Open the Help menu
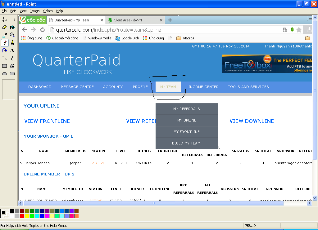 pyautogui.click(x=59, y=11)
